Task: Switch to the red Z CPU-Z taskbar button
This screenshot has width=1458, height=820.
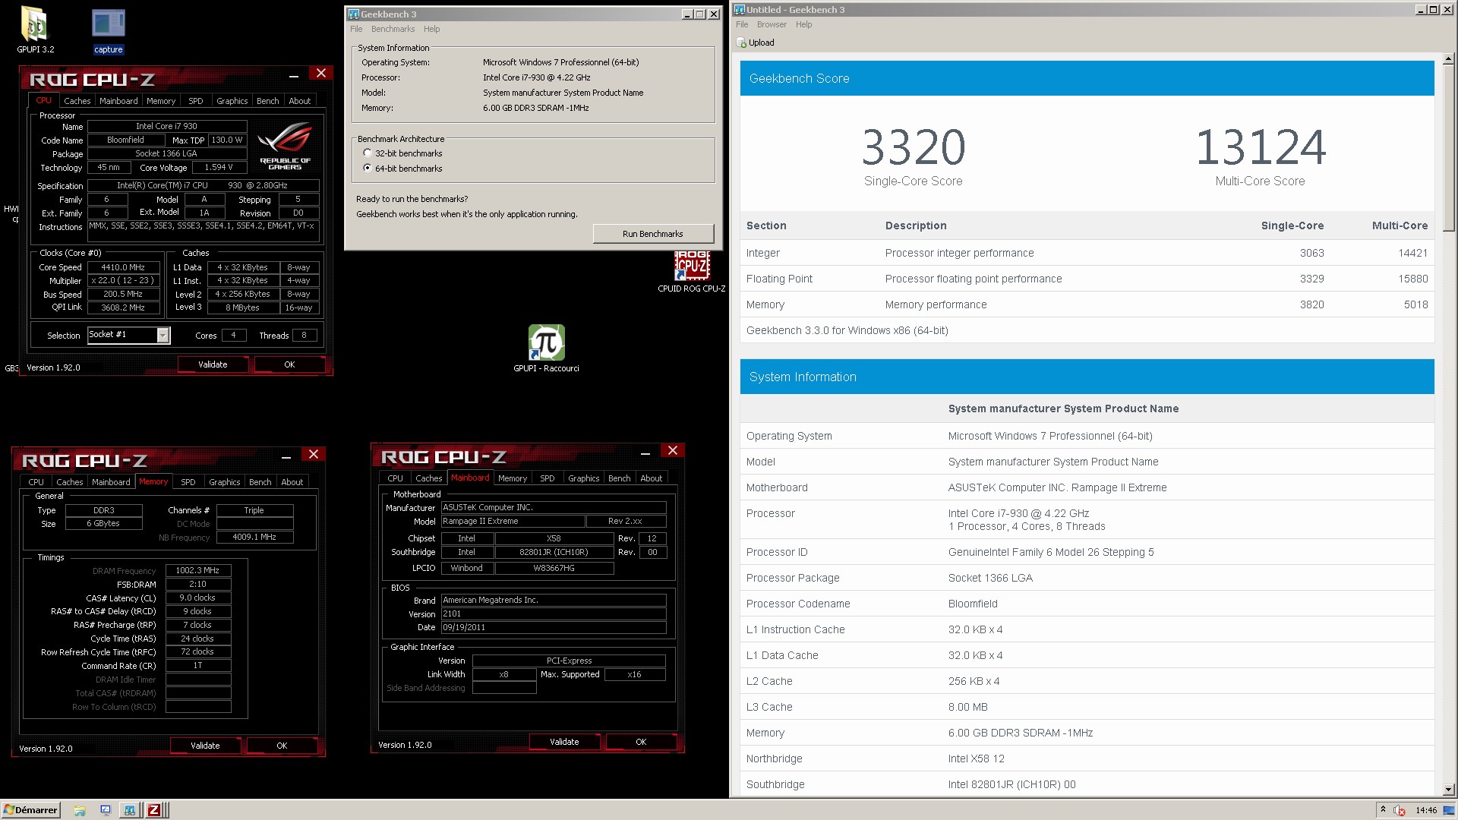Action: [154, 810]
